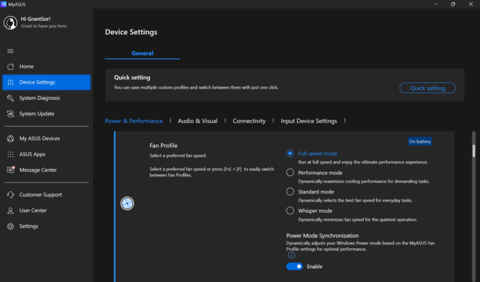Open Message Center icon
The width and height of the screenshot is (480, 282).
click(11, 170)
